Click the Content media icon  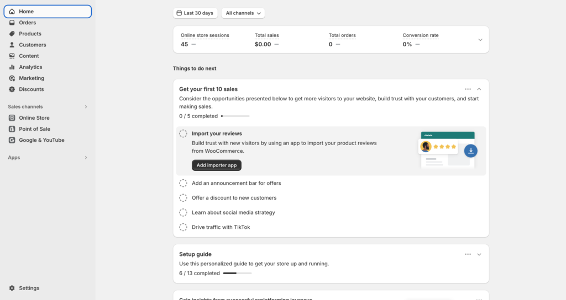(x=12, y=56)
